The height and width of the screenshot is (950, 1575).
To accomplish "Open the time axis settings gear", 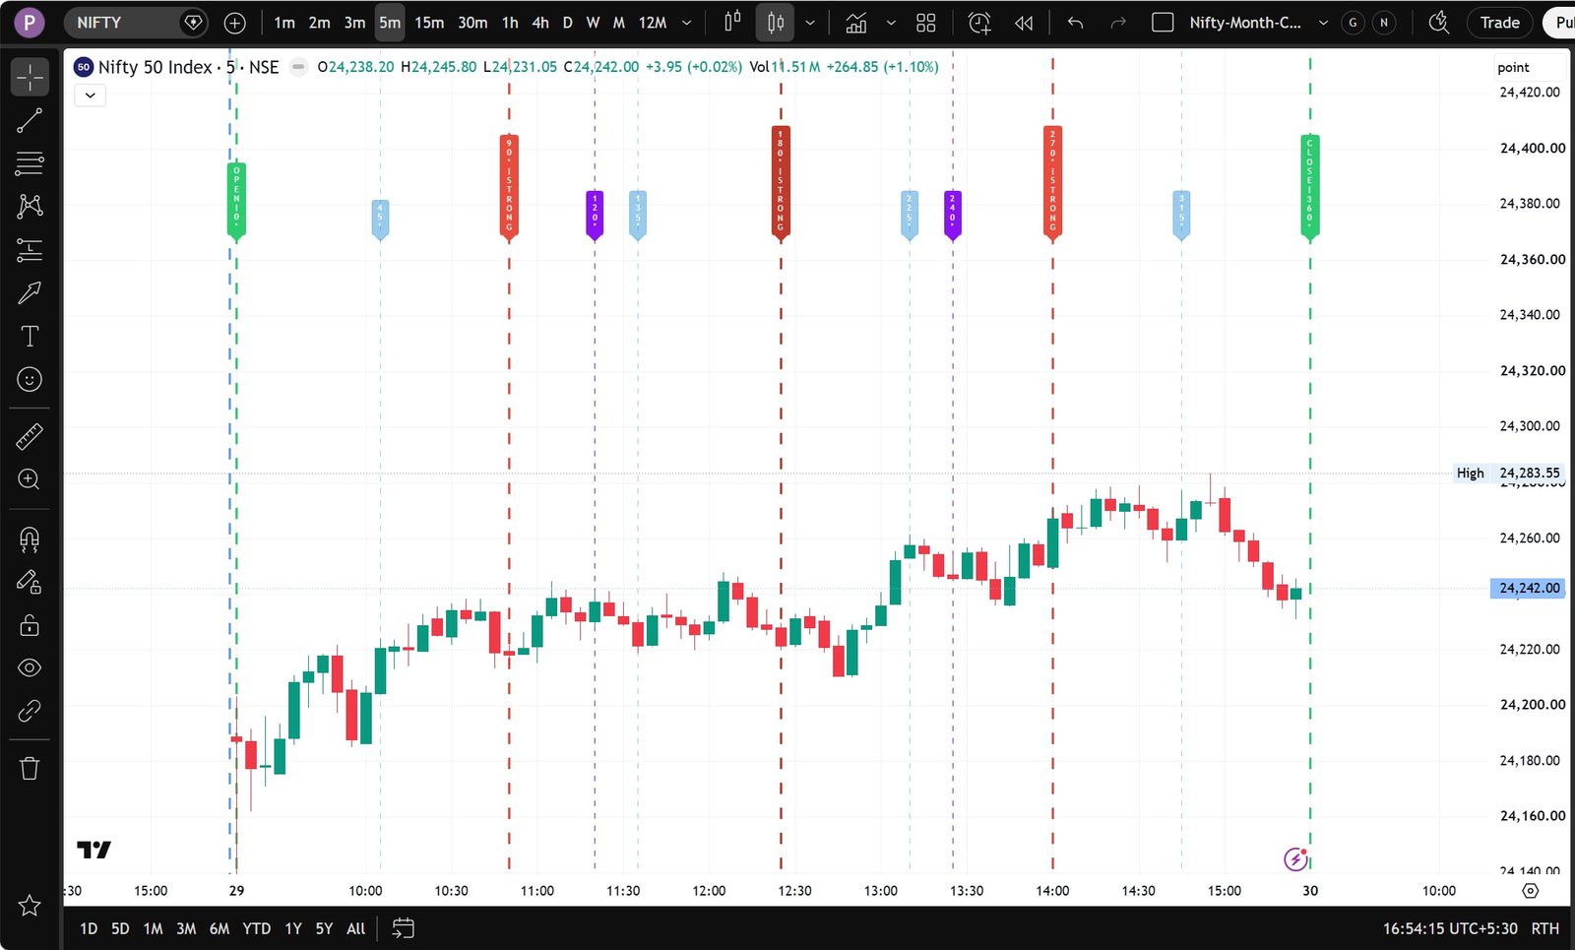I will [1530, 891].
